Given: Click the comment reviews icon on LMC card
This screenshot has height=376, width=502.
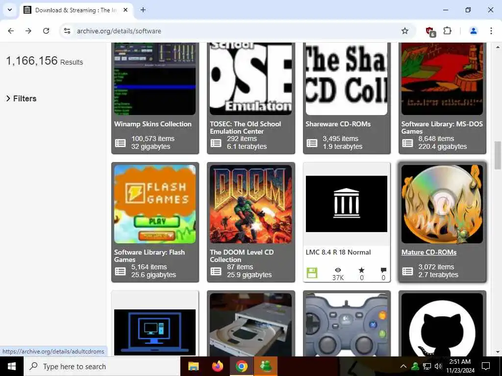Looking at the screenshot, I should click(383, 270).
